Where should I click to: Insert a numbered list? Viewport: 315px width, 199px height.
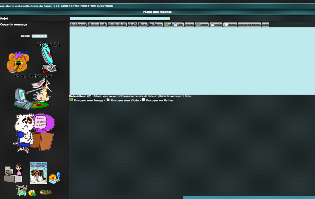pos(156,25)
